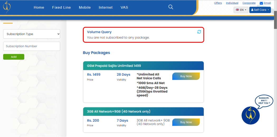The width and height of the screenshot is (277, 137).
Task: Click the Nepal Telecom logo
Action: 7,7
